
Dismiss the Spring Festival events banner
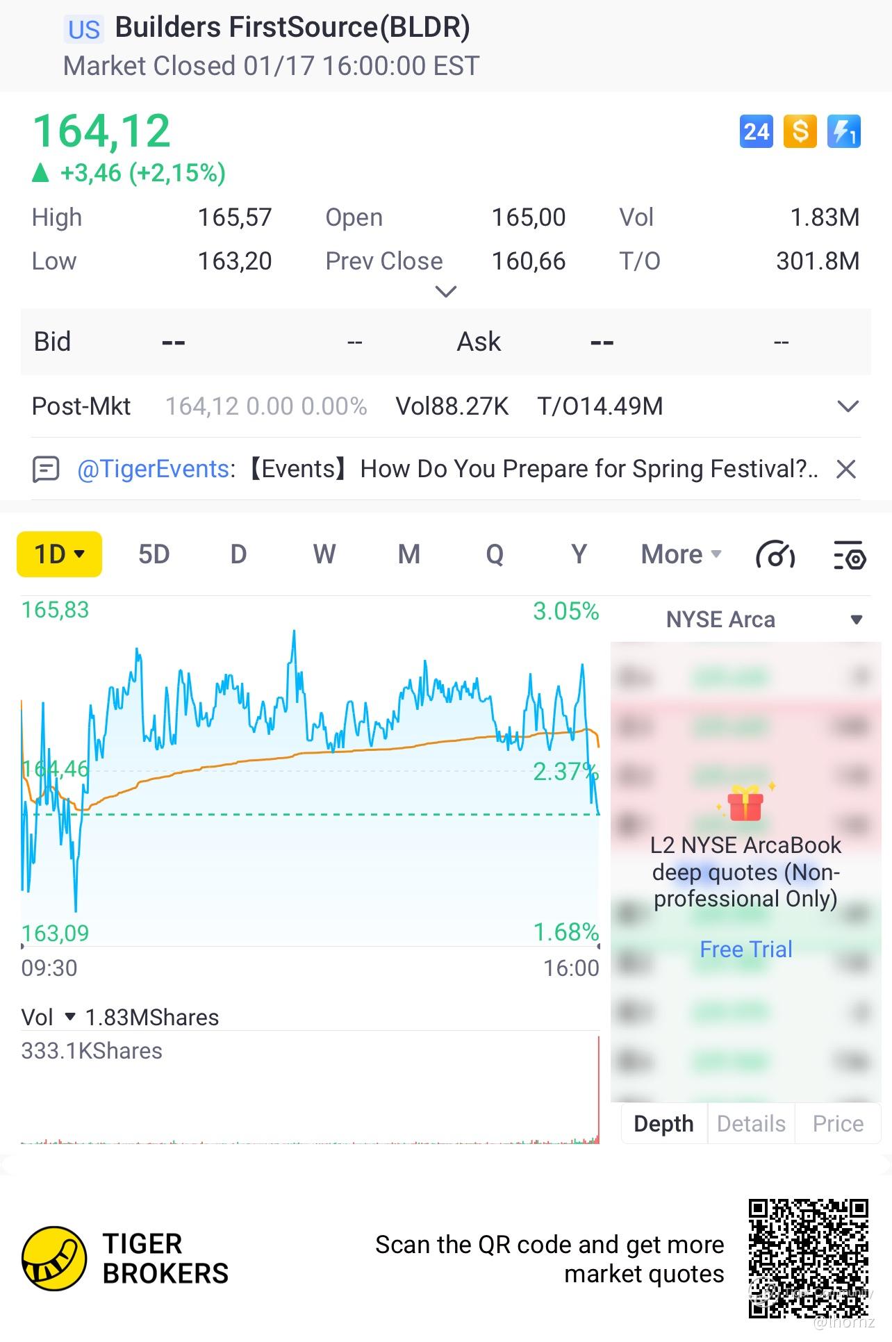(845, 470)
